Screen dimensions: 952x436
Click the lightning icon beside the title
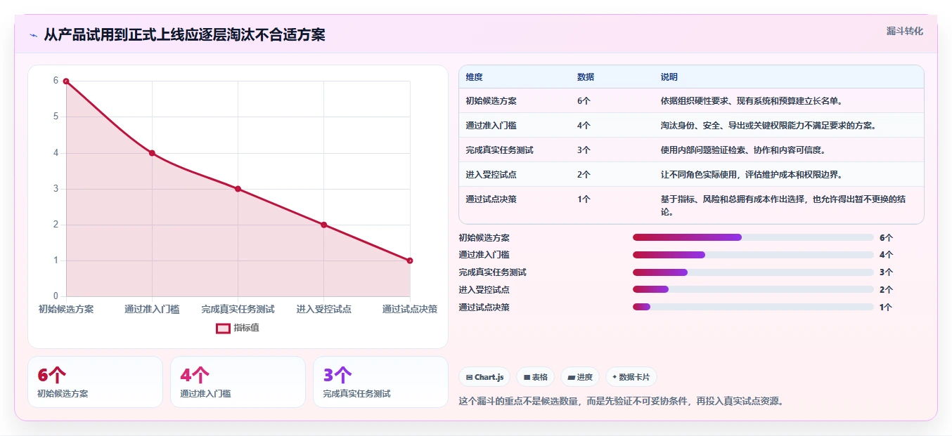(x=33, y=35)
